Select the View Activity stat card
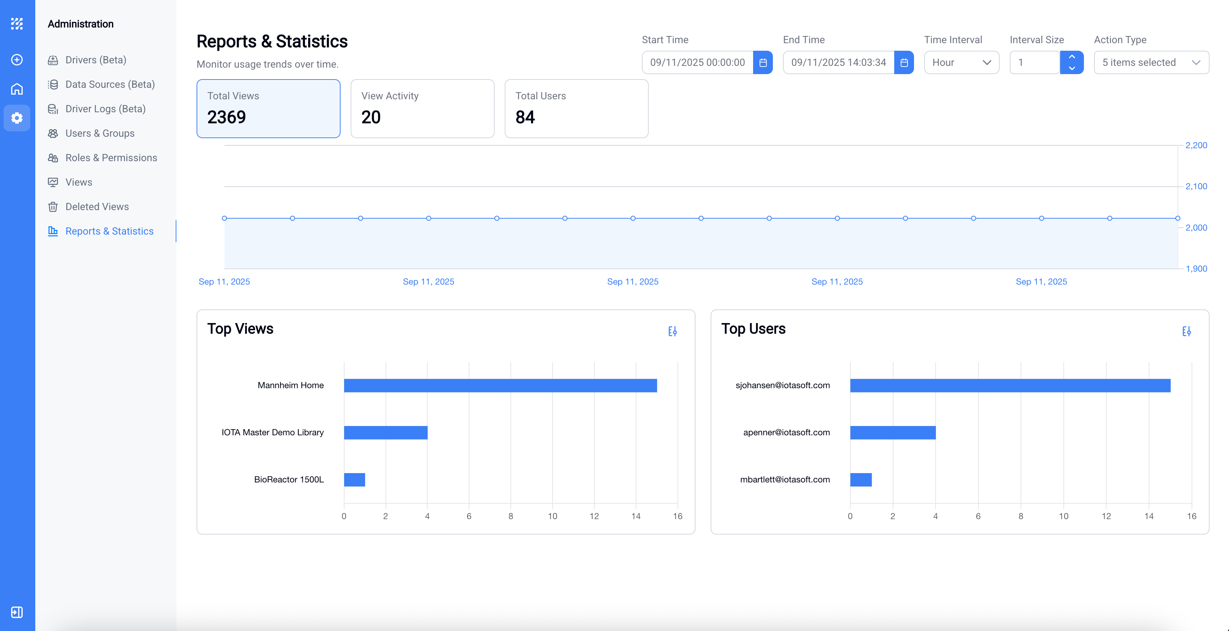Image resolution: width=1229 pixels, height=631 pixels. tap(422, 109)
